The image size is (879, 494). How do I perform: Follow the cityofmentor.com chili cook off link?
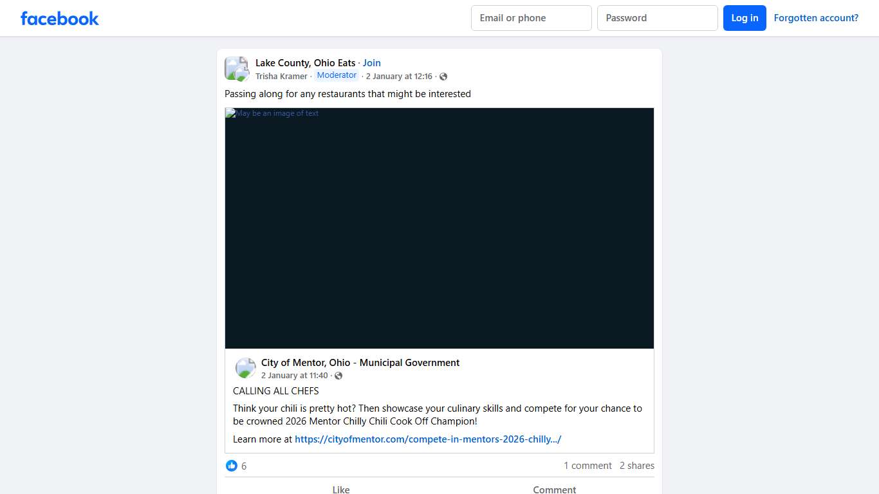[428, 439]
